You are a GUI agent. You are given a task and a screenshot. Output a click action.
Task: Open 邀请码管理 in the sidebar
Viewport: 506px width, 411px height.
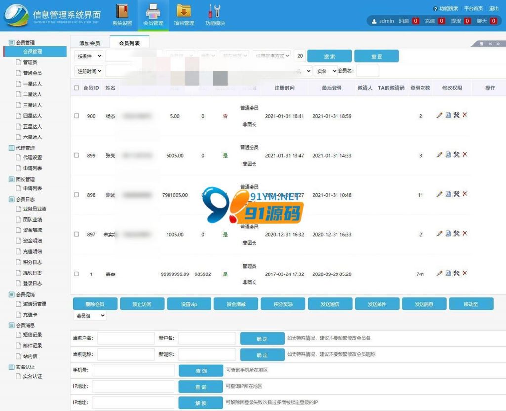34,304
